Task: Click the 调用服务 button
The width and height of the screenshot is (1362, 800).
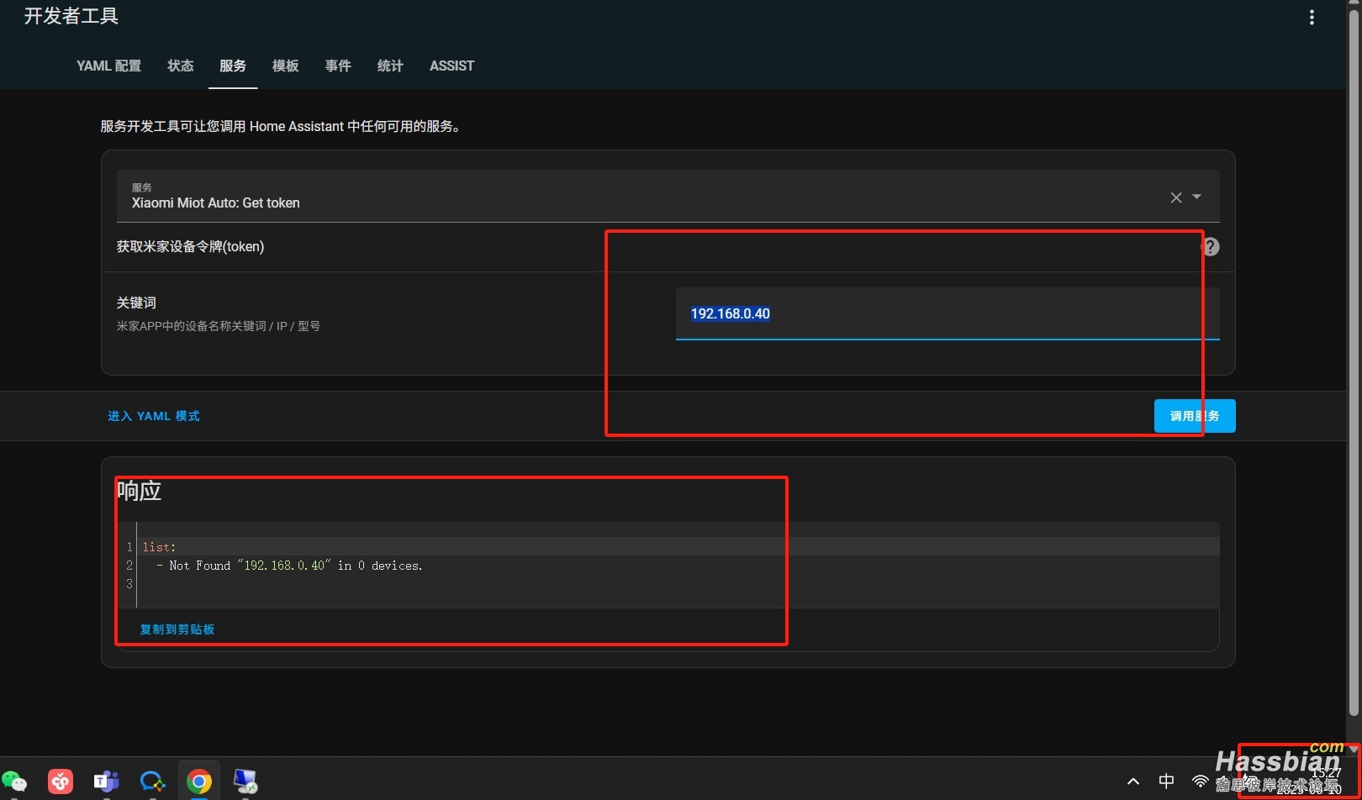Action: (1195, 416)
